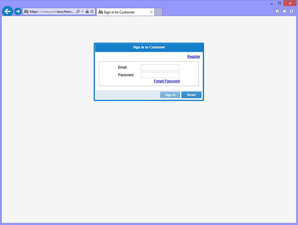298x225 pixels.
Task: View the security lock icon report
Action: 87,11
